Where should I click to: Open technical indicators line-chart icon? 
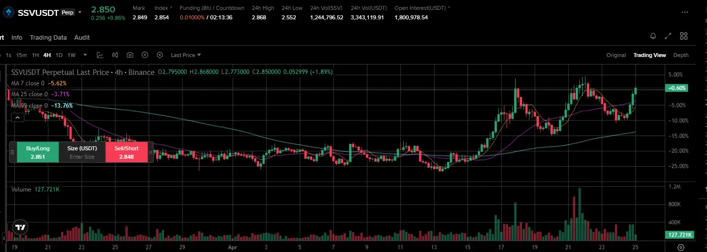pyautogui.click(x=100, y=55)
